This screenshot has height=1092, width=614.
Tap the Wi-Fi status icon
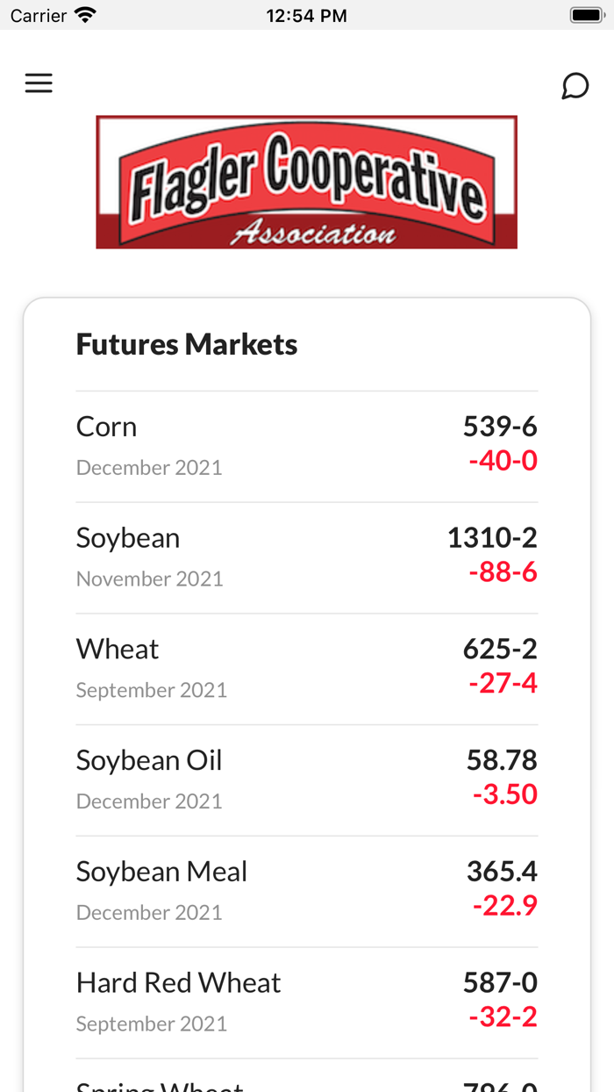point(85,15)
